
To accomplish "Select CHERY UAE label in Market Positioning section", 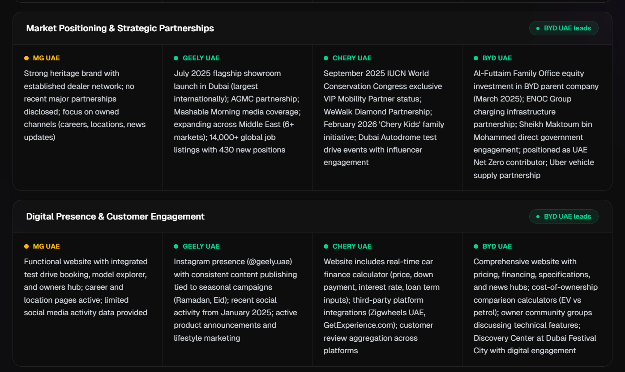I will 352,58.
